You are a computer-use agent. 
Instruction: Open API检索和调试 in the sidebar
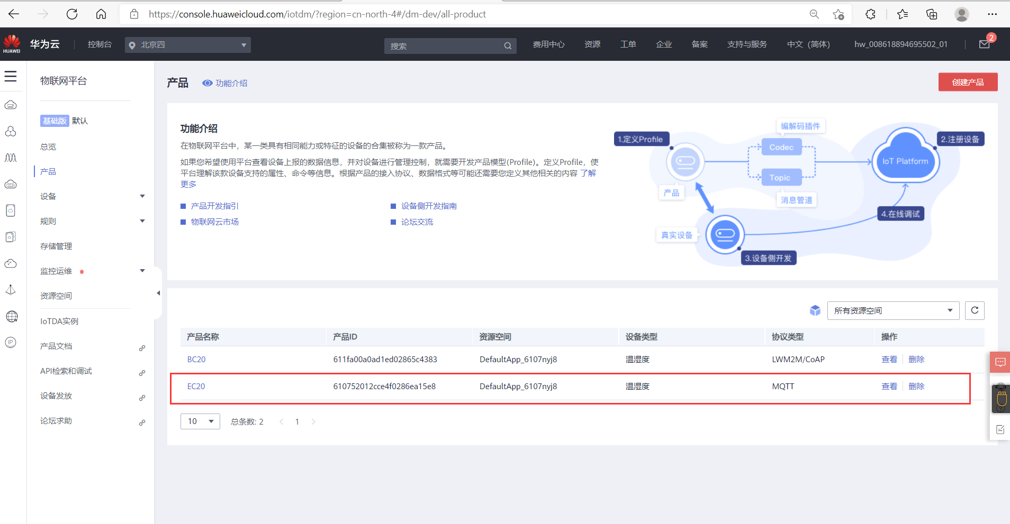pos(66,371)
